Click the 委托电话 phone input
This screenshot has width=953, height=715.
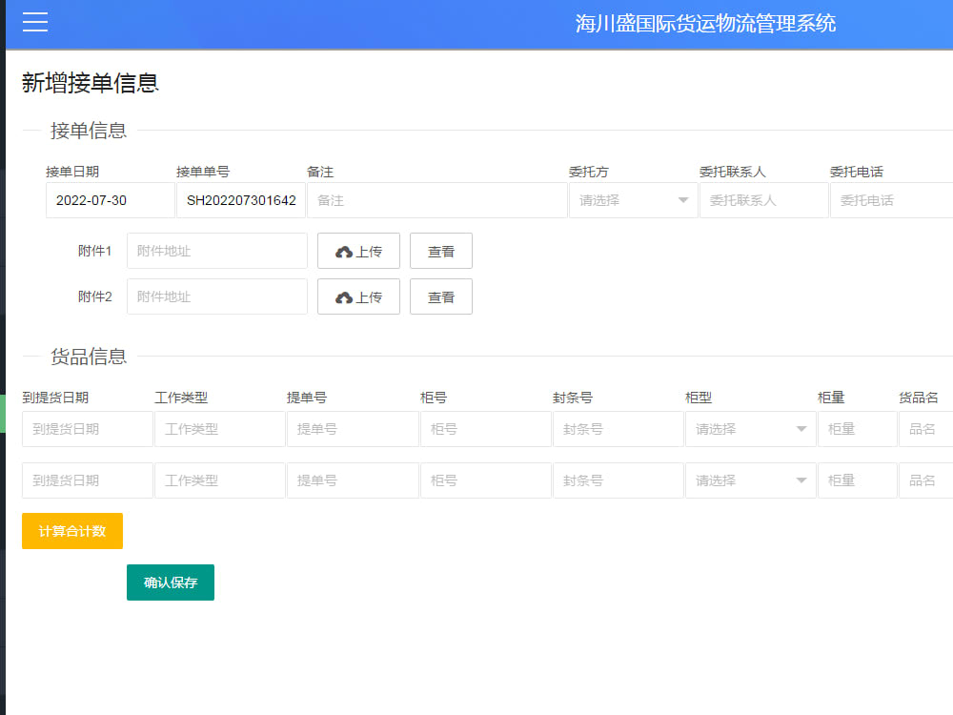click(891, 200)
